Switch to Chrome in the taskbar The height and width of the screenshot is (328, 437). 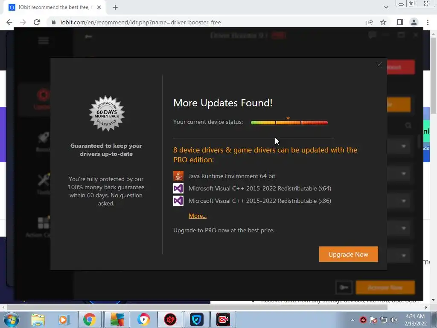point(90,319)
